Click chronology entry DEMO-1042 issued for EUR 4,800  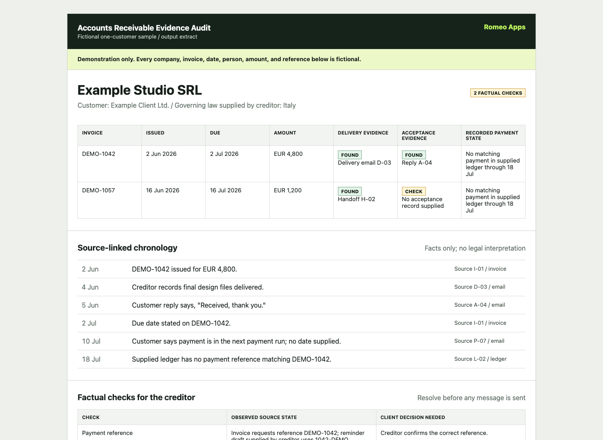pyautogui.click(x=184, y=269)
